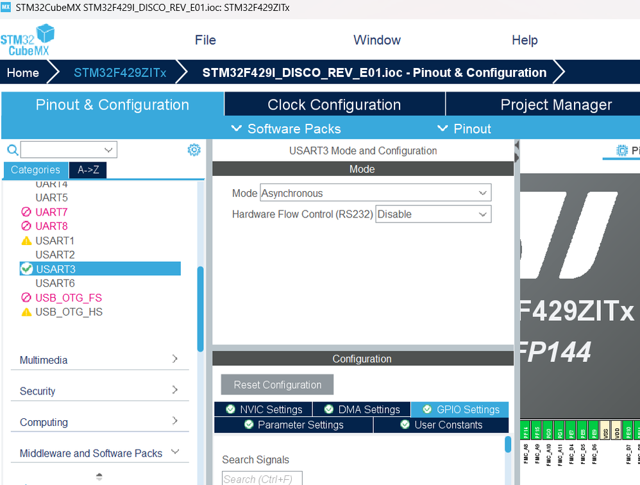Click the PF15 pin on the chip
Viewport: 640px width, 485px height.
[x=537, y=430]
